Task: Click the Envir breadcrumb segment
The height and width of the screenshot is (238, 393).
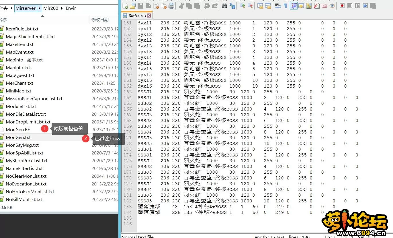Action: (71, 8)
